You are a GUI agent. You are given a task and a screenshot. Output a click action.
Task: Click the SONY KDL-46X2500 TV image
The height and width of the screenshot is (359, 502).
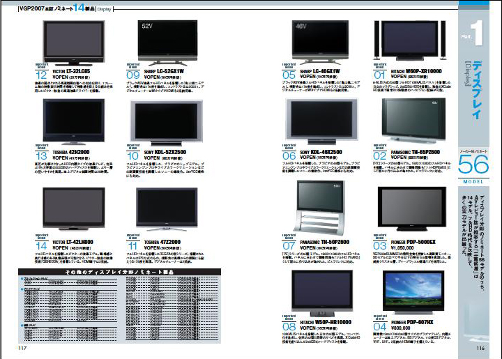tap(321, 121)
